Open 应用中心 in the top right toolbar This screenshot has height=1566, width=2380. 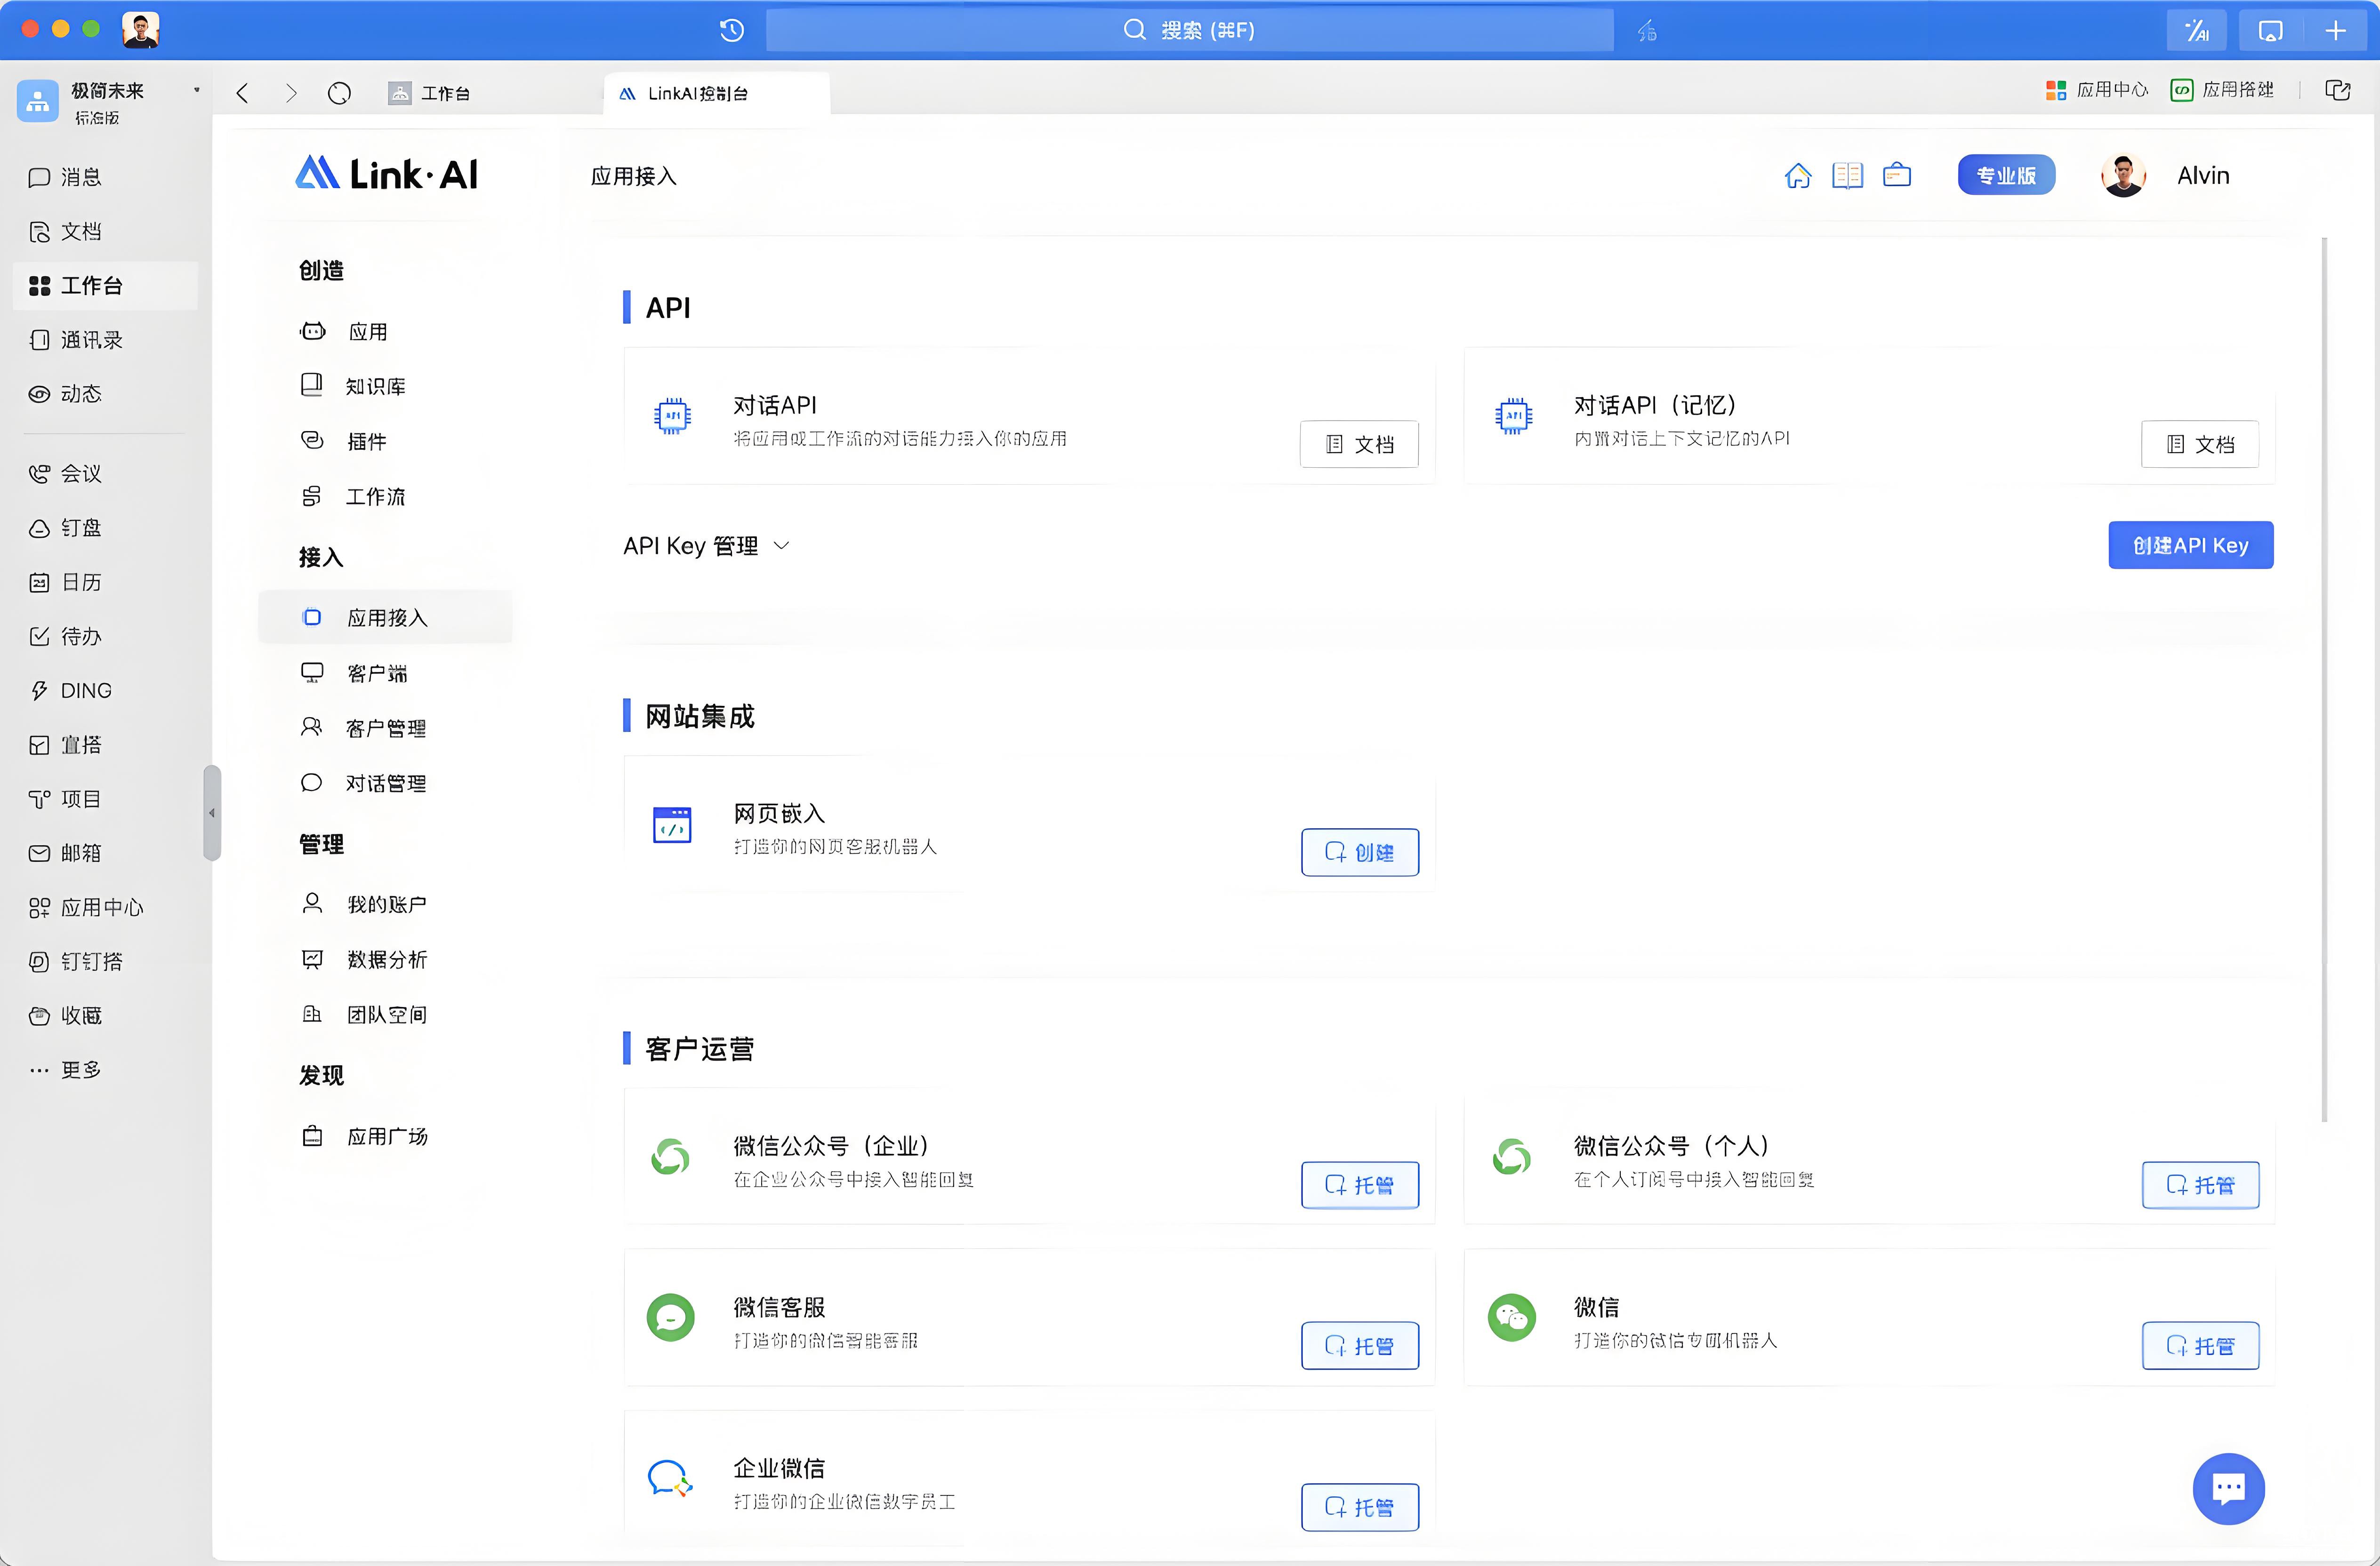point(2096,90)
